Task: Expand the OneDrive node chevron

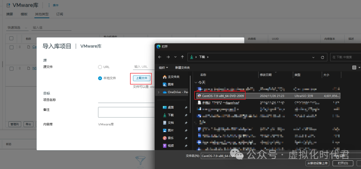Action: 158,92
